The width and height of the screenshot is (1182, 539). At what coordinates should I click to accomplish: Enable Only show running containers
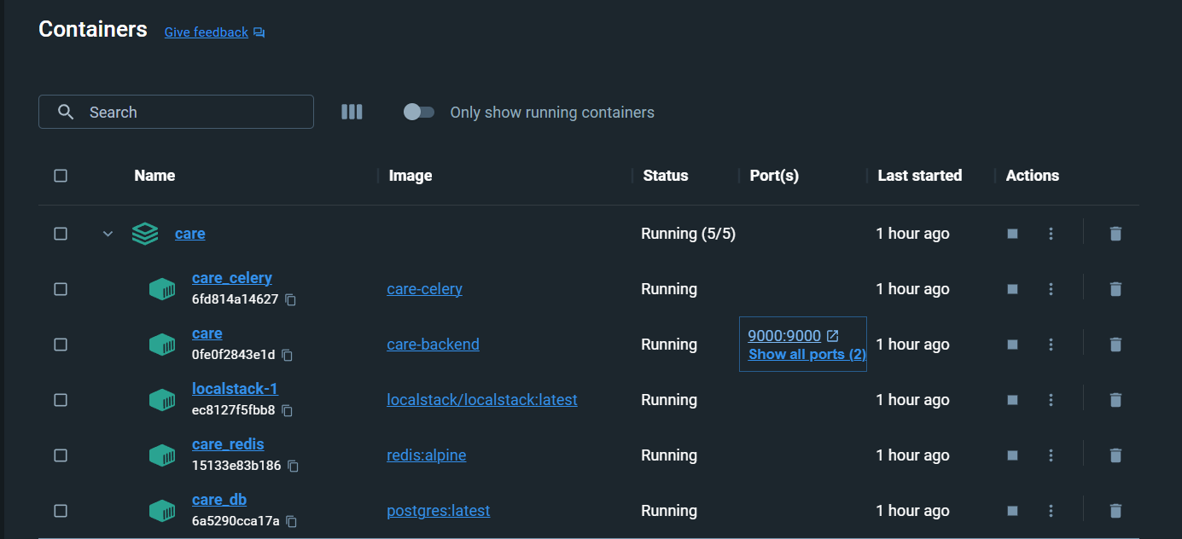click(418, 112)
